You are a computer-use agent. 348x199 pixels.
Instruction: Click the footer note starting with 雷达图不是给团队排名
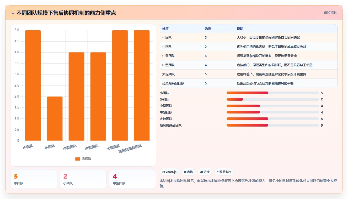coord(248,183)
